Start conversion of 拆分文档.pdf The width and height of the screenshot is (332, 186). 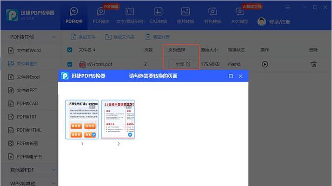265,64
